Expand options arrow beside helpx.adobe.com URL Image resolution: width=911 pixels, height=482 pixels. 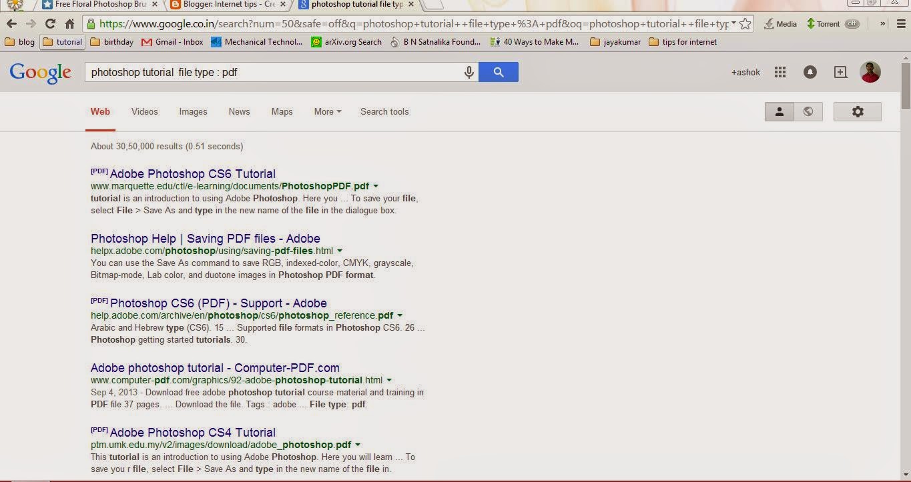pos(340,251)
